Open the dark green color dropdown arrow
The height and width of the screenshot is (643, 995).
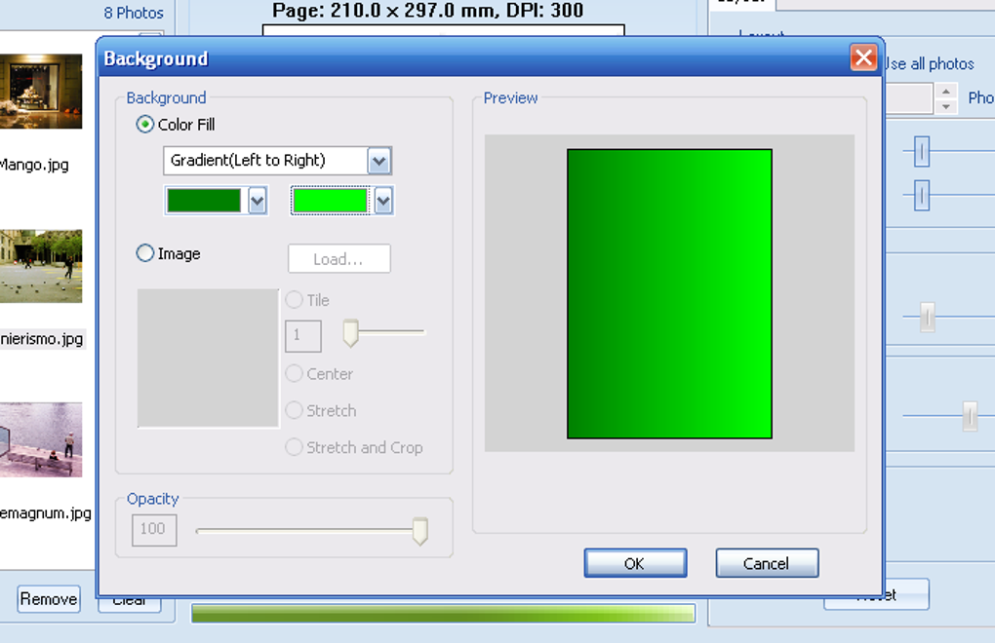tap(257, 202)
